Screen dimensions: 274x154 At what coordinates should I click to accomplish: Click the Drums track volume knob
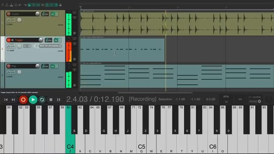(x=37, y=14)
